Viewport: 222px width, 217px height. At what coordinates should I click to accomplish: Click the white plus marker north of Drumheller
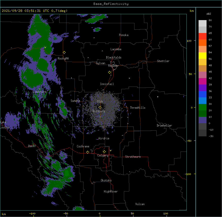coord(158,97)
